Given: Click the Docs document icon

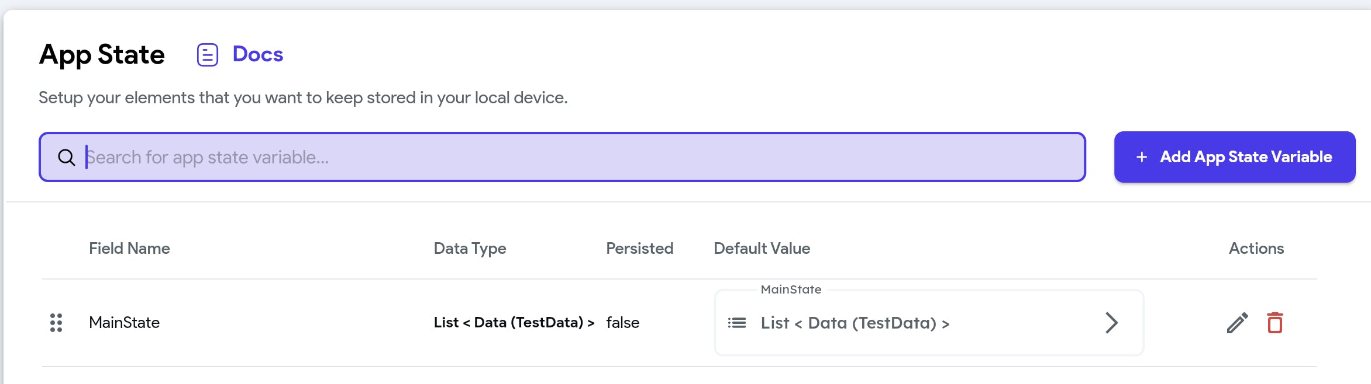Looking at the screenshot, I should pyautogui.click(x=207, y=55).
